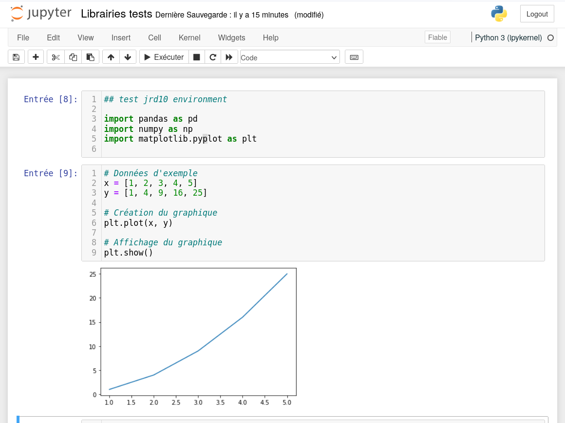Viewport: 565px width, 423px height.
Task: Click the x = [1, 2, 3, 4, 5] line
Action: 150,183
